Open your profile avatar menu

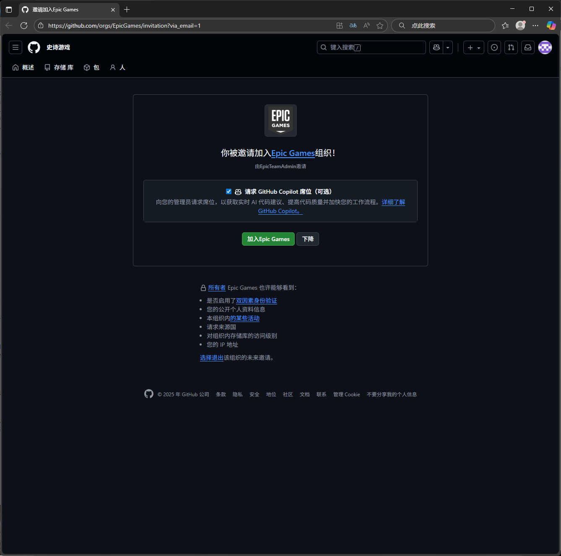point(545,47)
